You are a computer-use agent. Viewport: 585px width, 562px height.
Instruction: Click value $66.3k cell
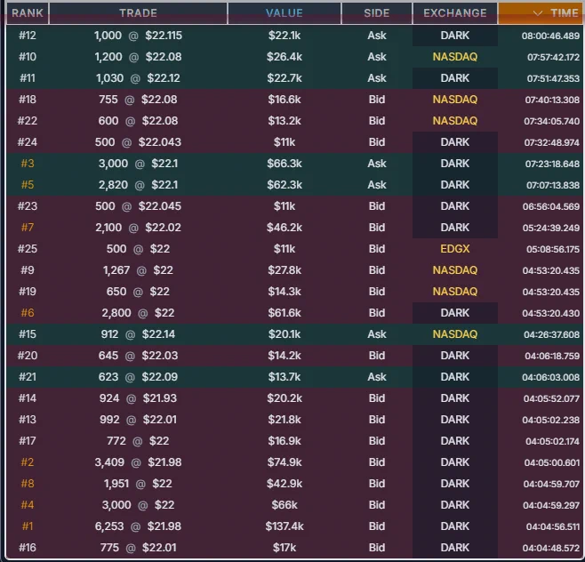click(284, 164)
